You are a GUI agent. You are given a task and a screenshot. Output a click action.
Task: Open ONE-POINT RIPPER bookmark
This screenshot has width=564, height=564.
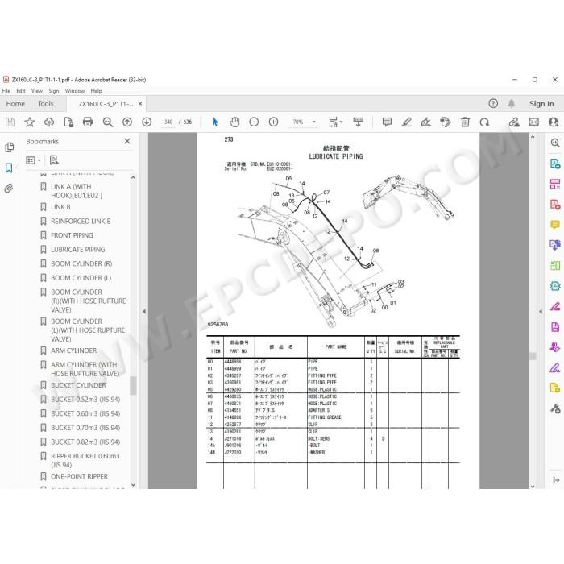(79, 476)
